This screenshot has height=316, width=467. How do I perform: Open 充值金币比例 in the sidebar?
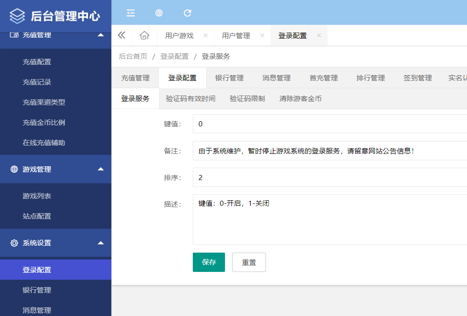tap(55, 123)
